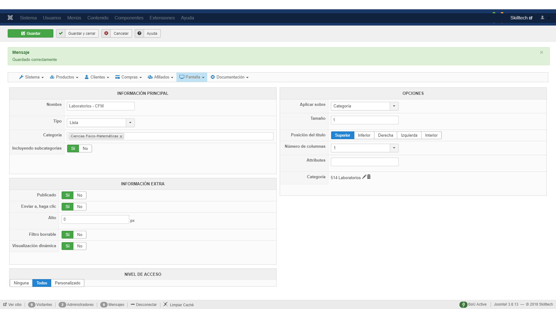Click Guardar y cerrar button
This screenshot has height=309, width=556.
[77, 33]
